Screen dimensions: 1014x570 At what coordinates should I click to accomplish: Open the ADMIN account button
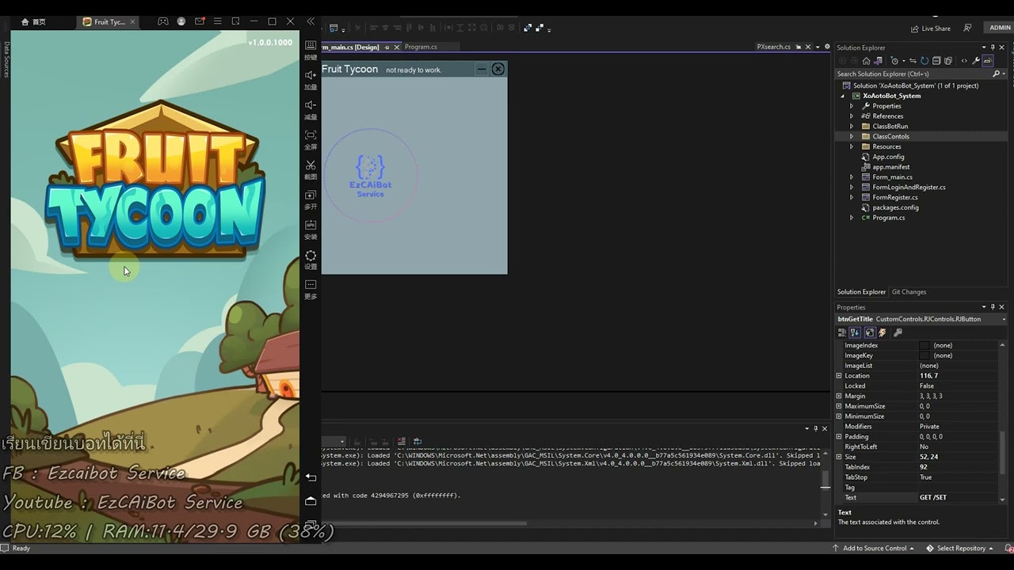[x=999, y=28]
